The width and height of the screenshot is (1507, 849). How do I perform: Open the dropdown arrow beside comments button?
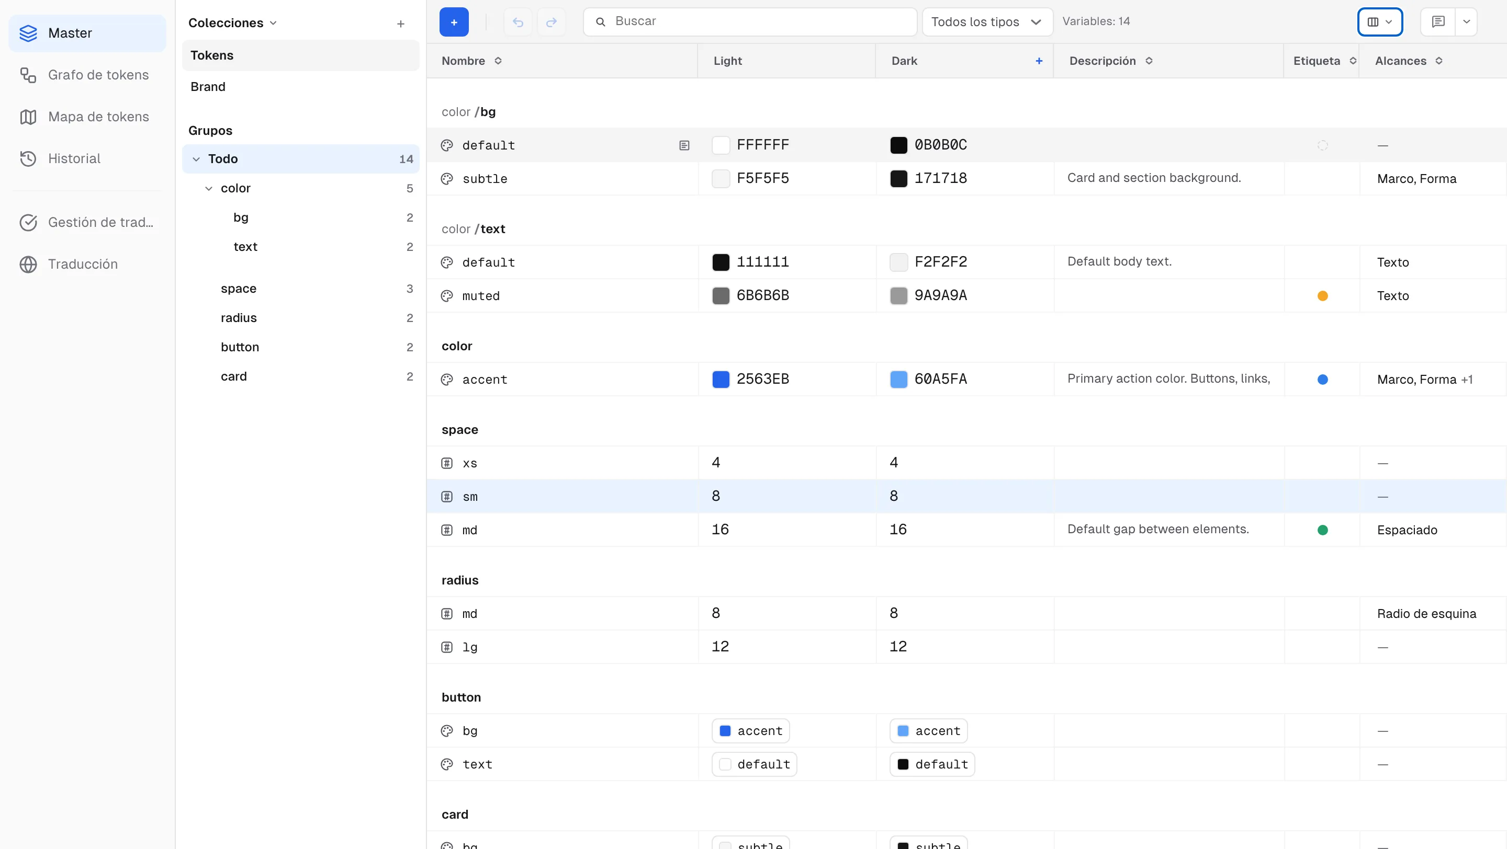[x=1466, y=21]
